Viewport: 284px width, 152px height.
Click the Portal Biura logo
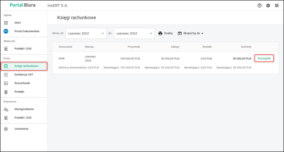[x=22, y=5]
